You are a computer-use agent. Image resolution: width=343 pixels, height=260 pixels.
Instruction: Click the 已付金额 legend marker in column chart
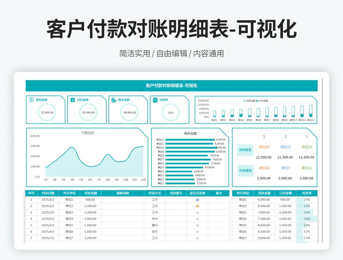257,101
